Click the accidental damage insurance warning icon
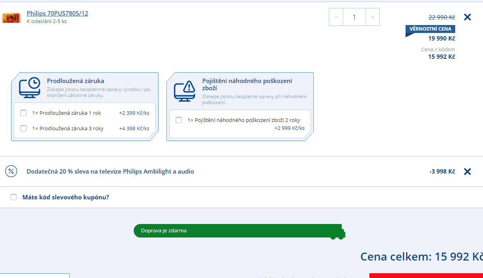Image resolution: width=483 pixels, height=278 pixels. pos(185,91)
